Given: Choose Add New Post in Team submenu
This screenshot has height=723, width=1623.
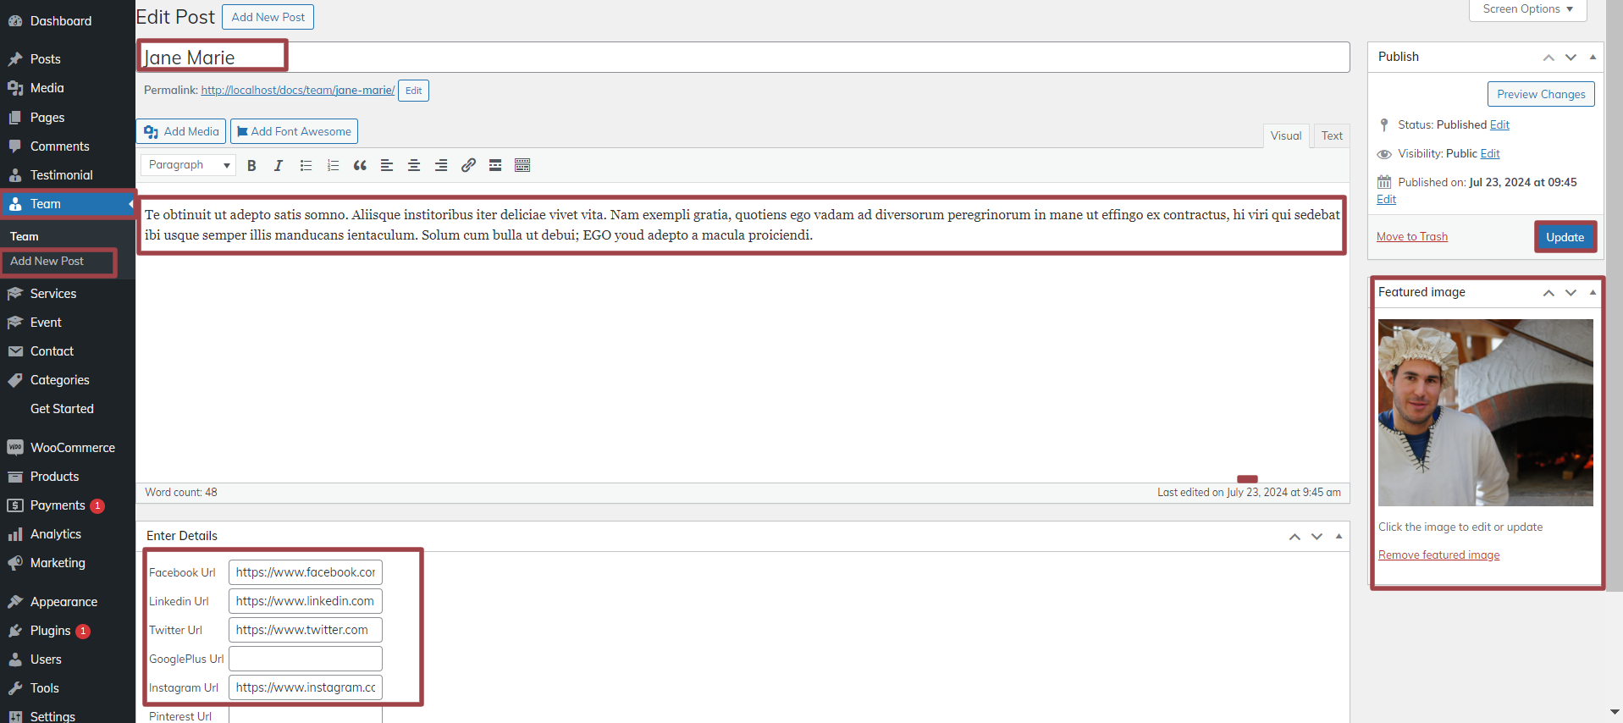Looking at the screenshot, I should 47,261.
